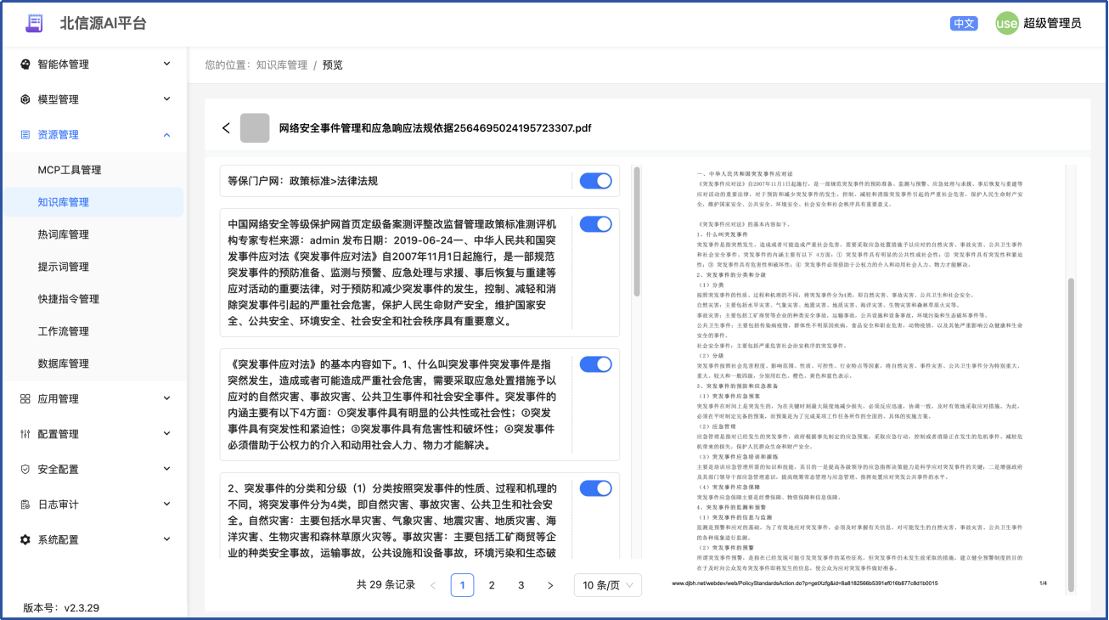The width and height of the screenshot is (1109, 620).
Task: Click the 应用管理 grid icon
Action: (25, 398)
